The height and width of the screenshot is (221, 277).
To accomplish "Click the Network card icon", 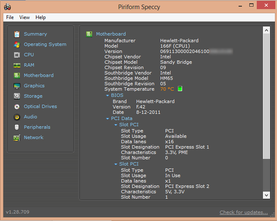I will coord(17,138).
